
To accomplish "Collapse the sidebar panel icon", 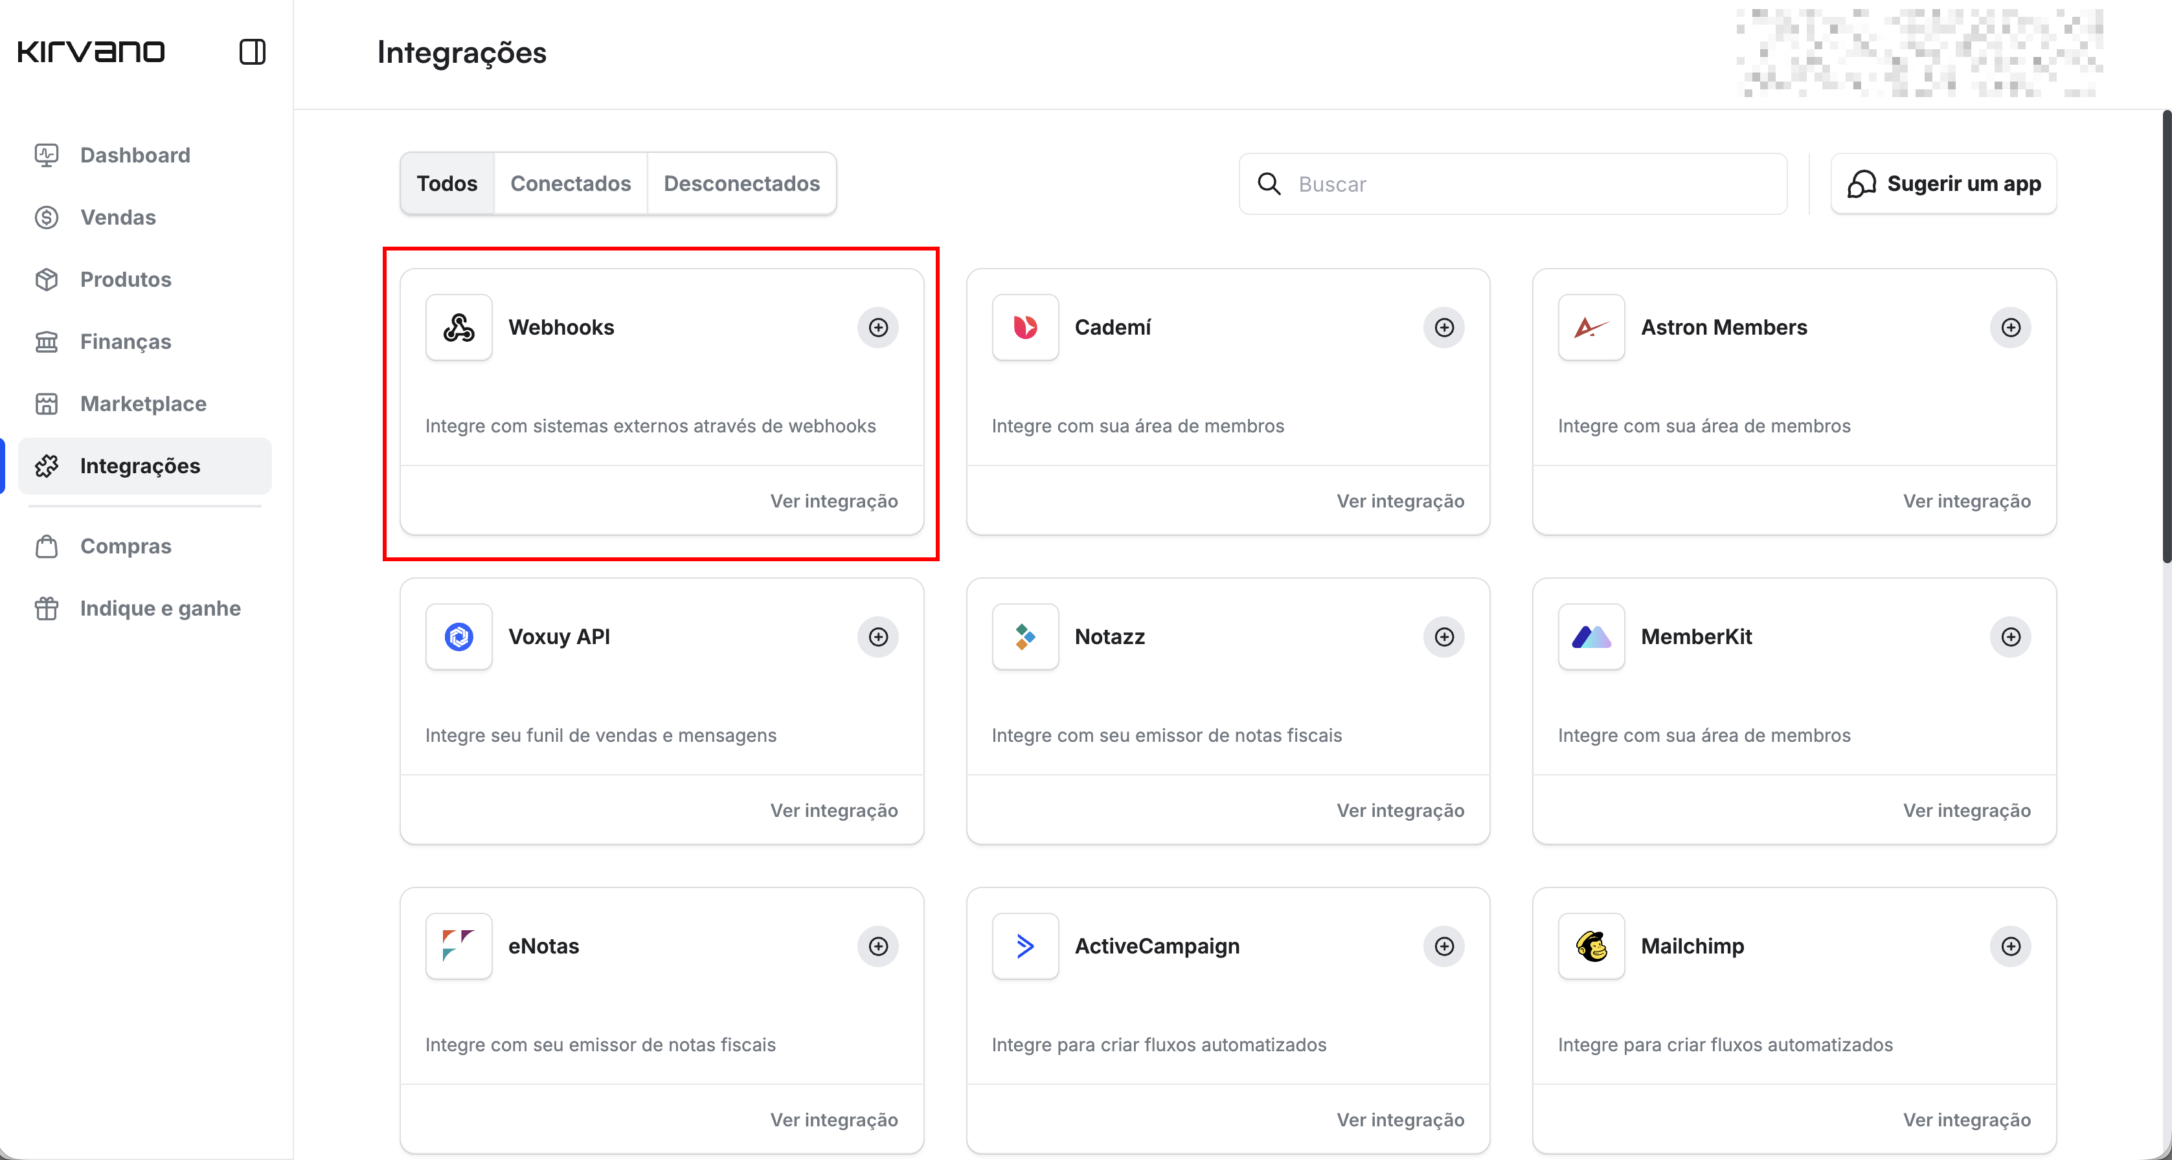I will pos(252,51).
